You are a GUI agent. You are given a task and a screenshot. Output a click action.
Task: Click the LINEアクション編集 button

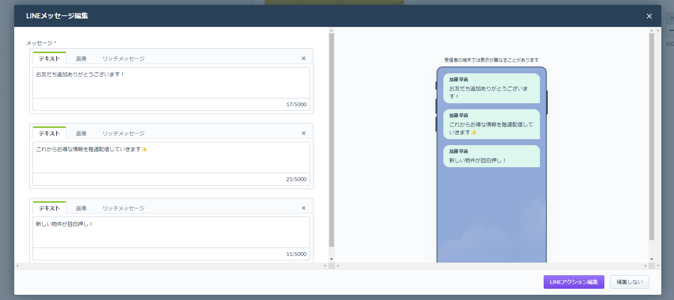coord(574,282)
